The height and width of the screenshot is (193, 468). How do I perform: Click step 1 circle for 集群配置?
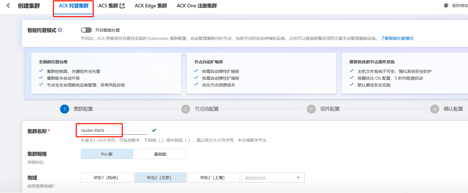(65, 109)
